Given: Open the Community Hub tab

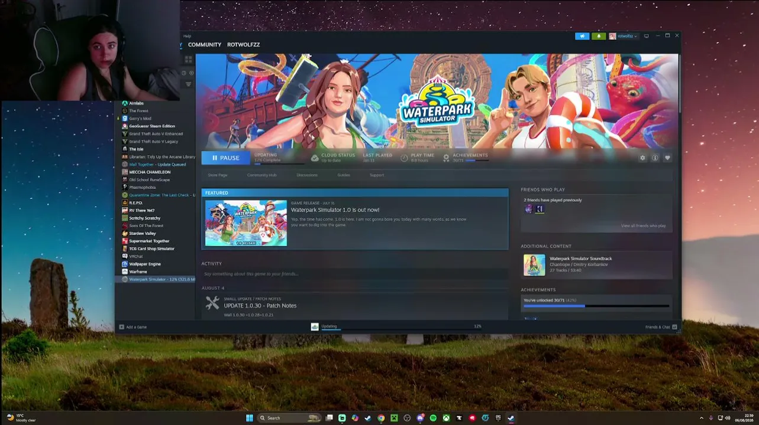Looking at the screenshot, I should (261, 175).
